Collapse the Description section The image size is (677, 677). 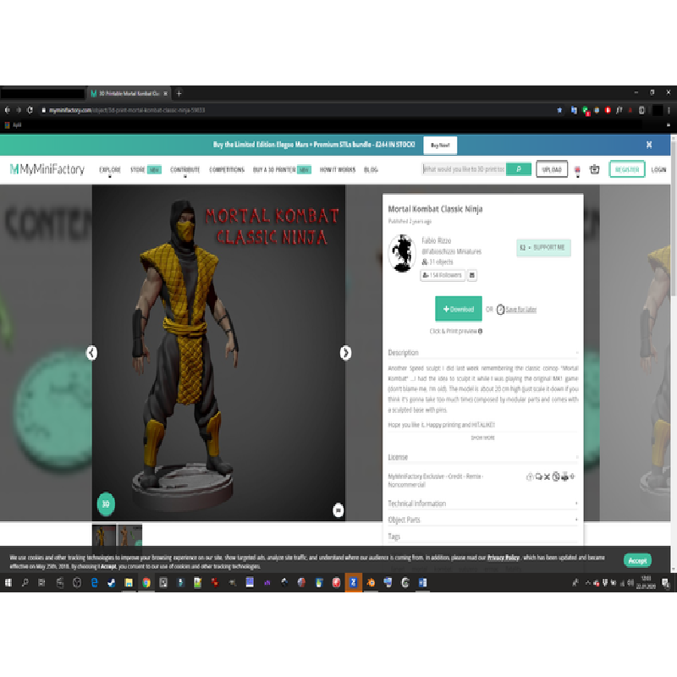(x=482, y=353)
